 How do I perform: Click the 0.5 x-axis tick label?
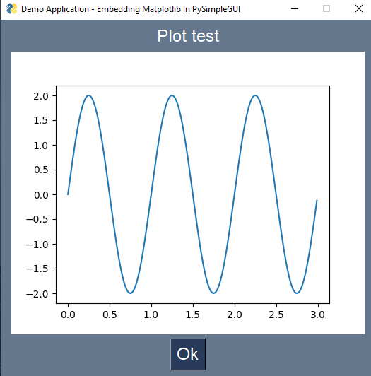110,315
